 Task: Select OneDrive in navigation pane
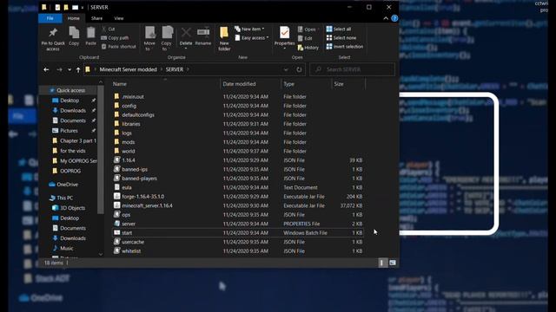tap(67, 185)
